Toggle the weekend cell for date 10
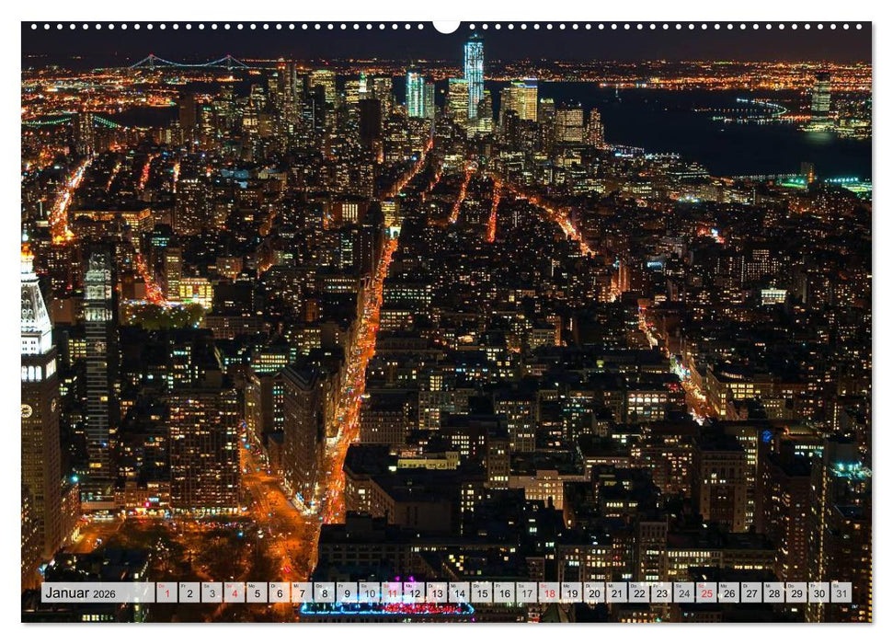This screenshot has height=644, width=893. [368, 593]
